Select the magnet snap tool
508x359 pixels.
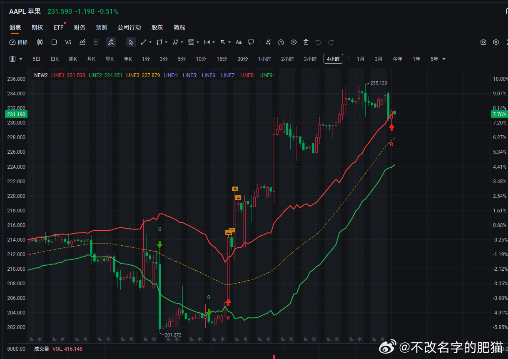[281, 42]
